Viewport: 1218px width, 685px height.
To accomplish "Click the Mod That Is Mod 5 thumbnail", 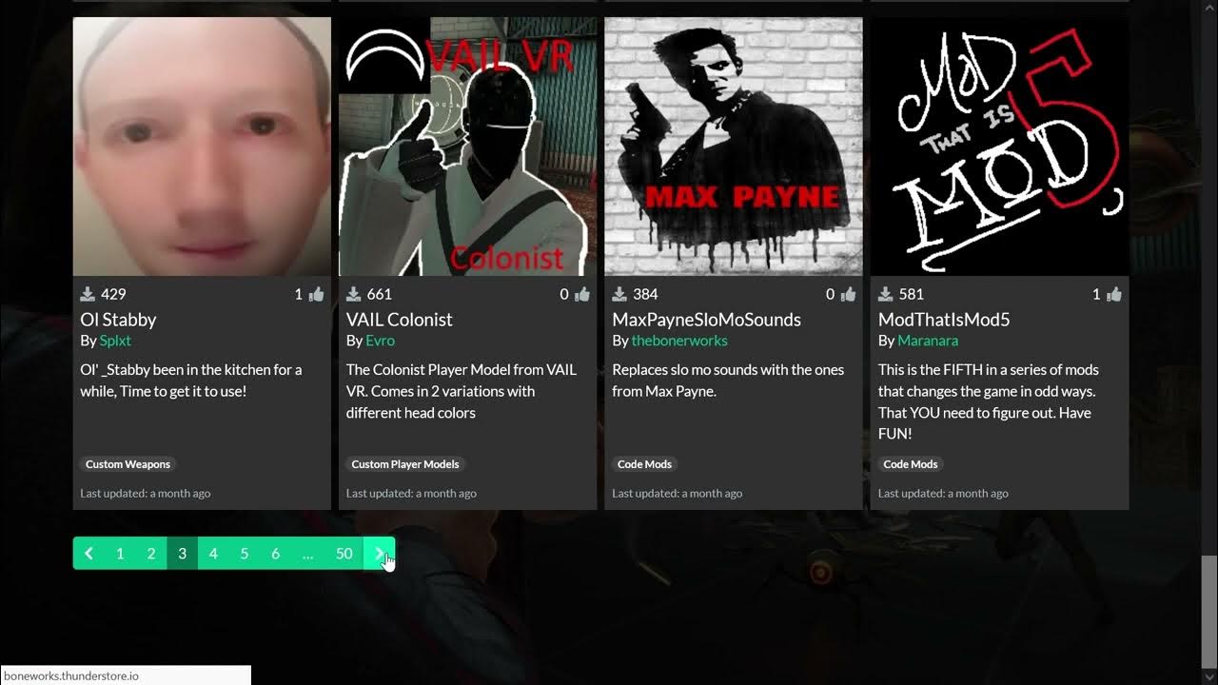I will 999,147.
